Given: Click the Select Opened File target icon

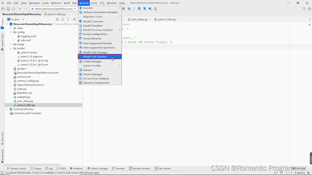Looking at the screenshot, I should coord(57,19).
